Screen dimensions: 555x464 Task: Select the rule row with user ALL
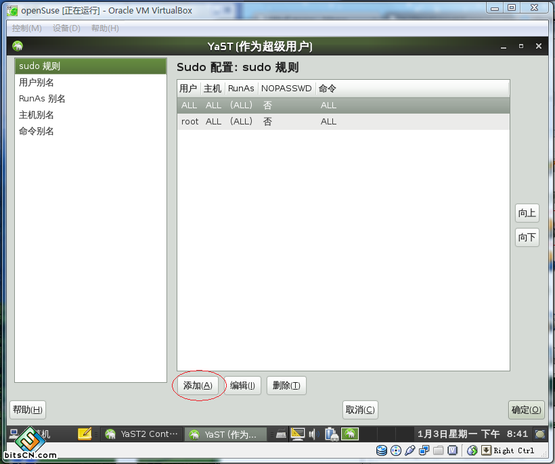click(x=343, y=106)
